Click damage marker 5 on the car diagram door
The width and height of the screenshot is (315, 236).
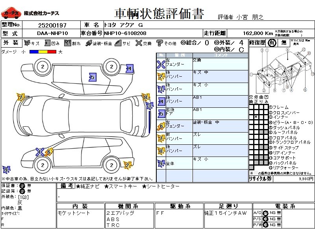tap(92, 77)
